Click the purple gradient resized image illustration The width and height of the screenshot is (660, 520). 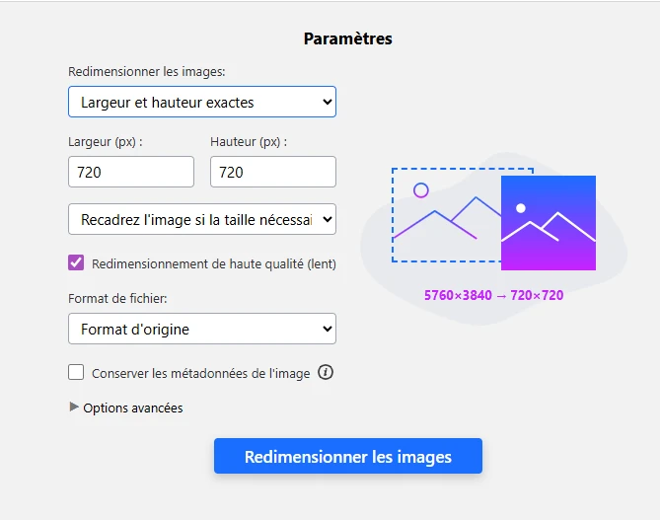click(x=549, y=222)
